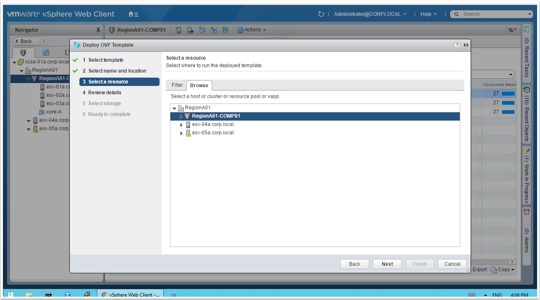Collapse the RegionA01 node in dialog tree
This screenshot has height=300, width=540.
175,108
